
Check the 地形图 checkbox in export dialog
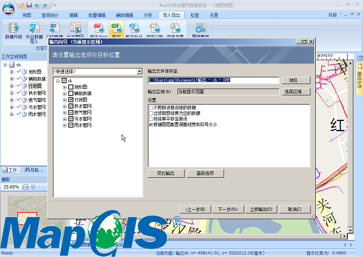pyautogui.click(x=71, y=87)
